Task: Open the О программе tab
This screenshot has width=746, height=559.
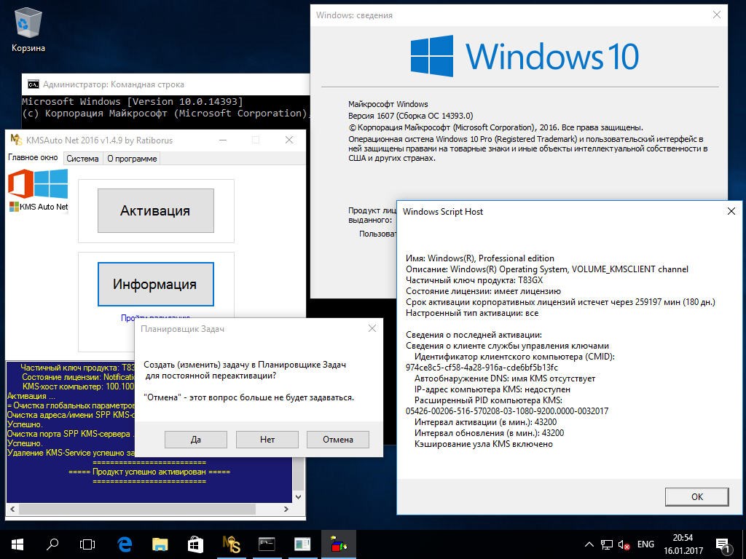Action: coord(132,158)
